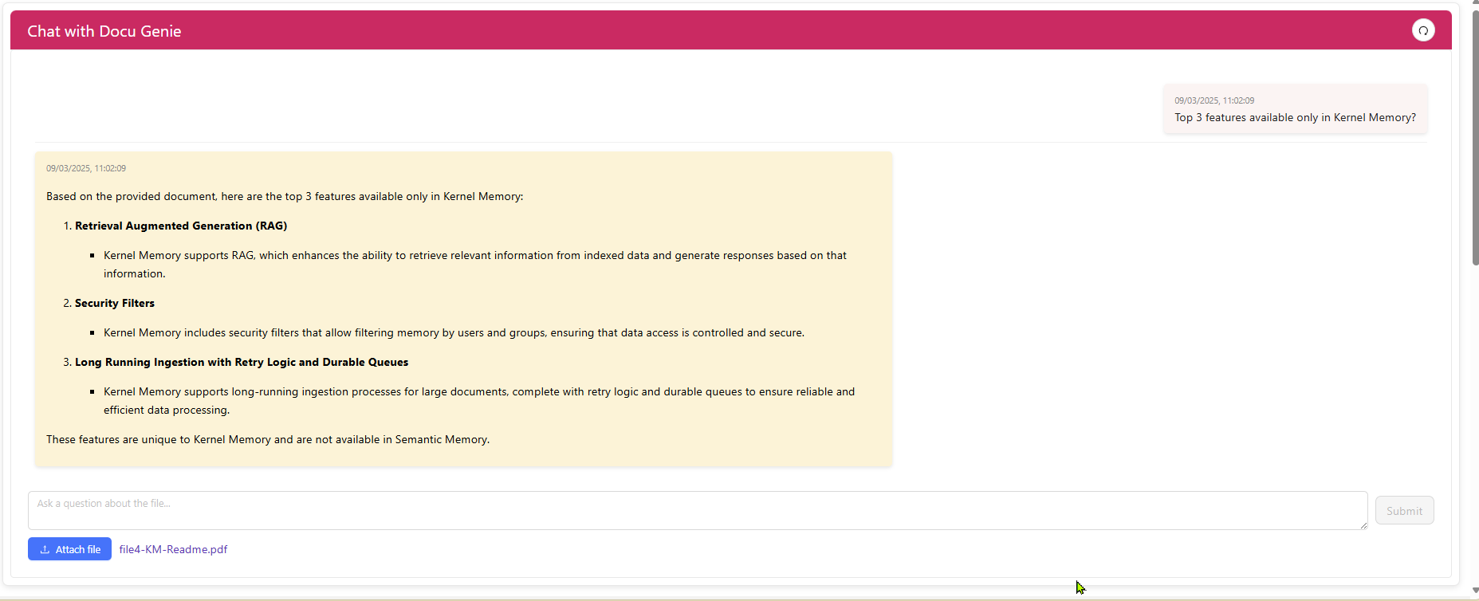Click the 'Security Filters' heading

115,303
